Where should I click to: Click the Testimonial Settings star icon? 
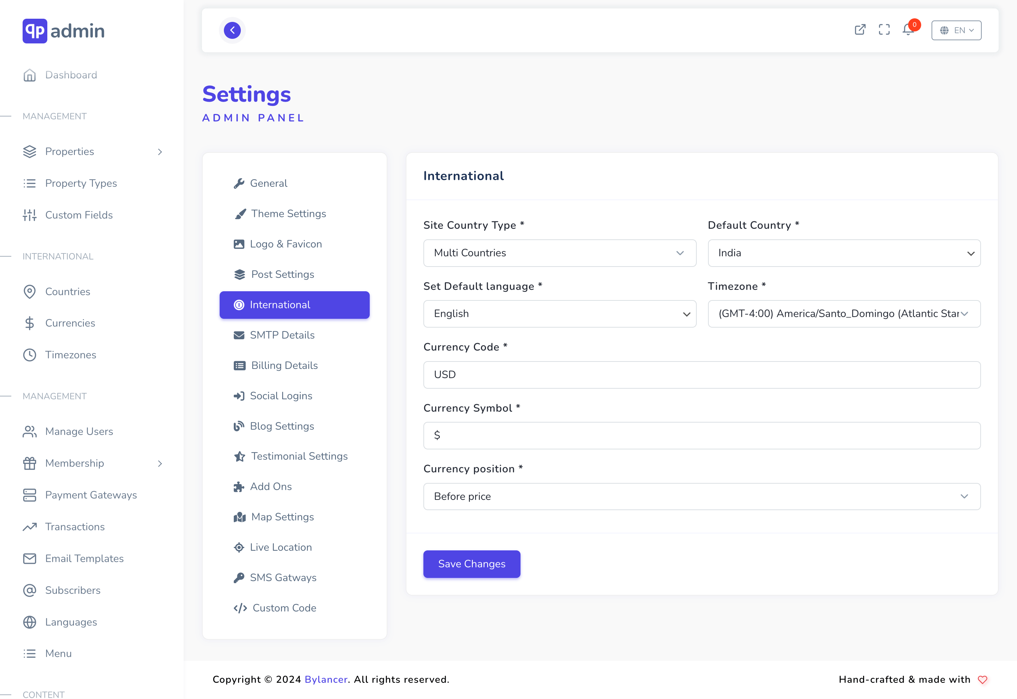[239, 456]
